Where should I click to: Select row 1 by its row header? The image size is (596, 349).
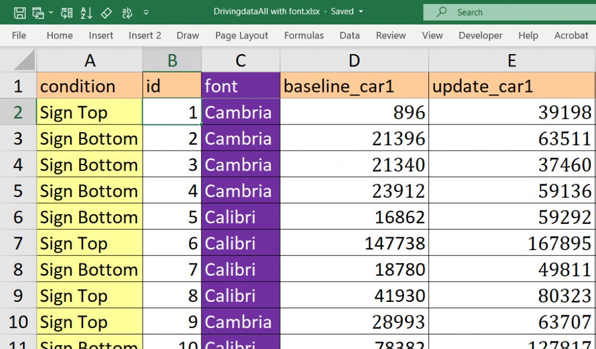18,86
